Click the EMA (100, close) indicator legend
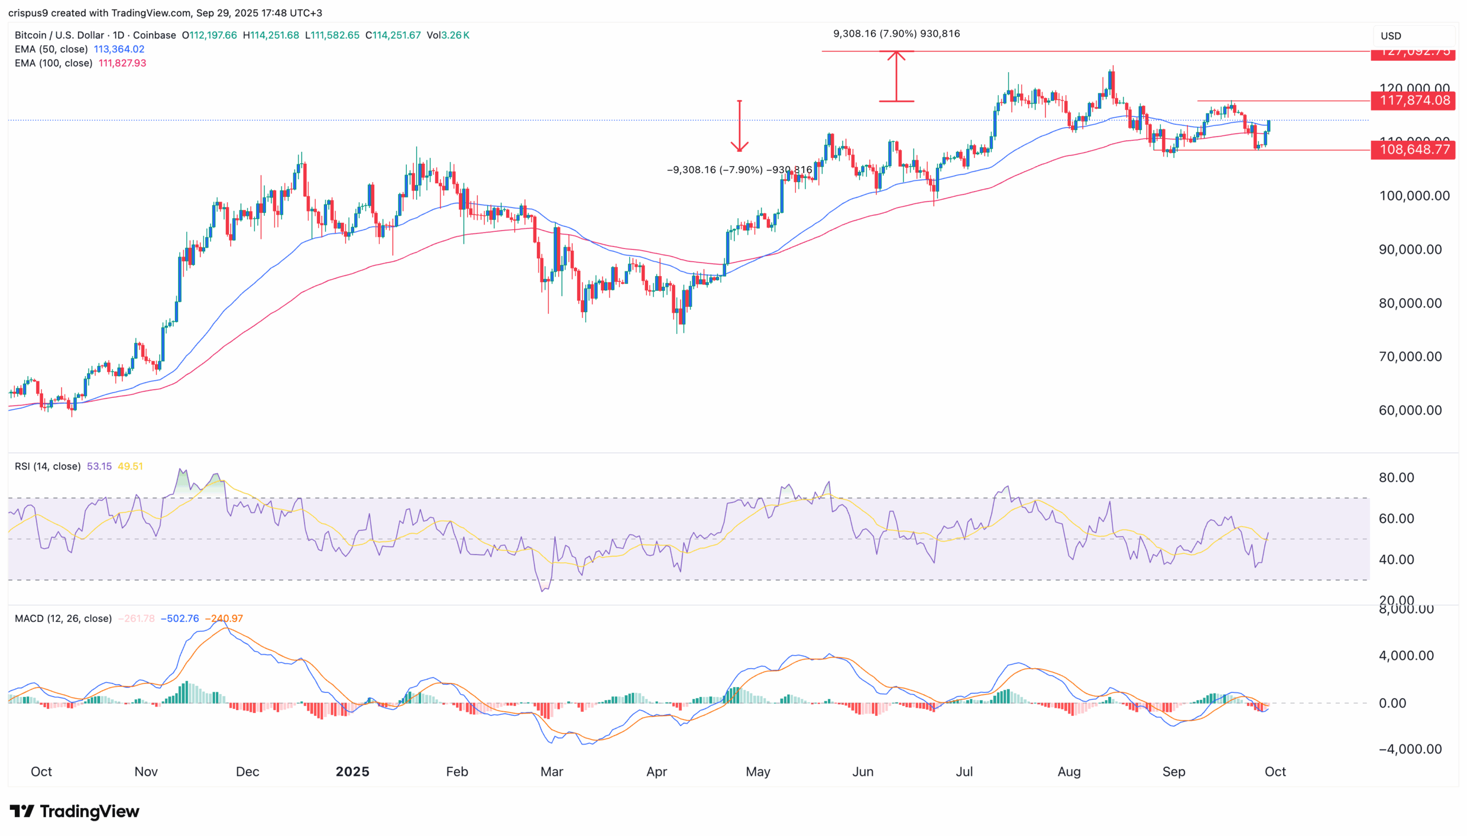 (53, 63)
